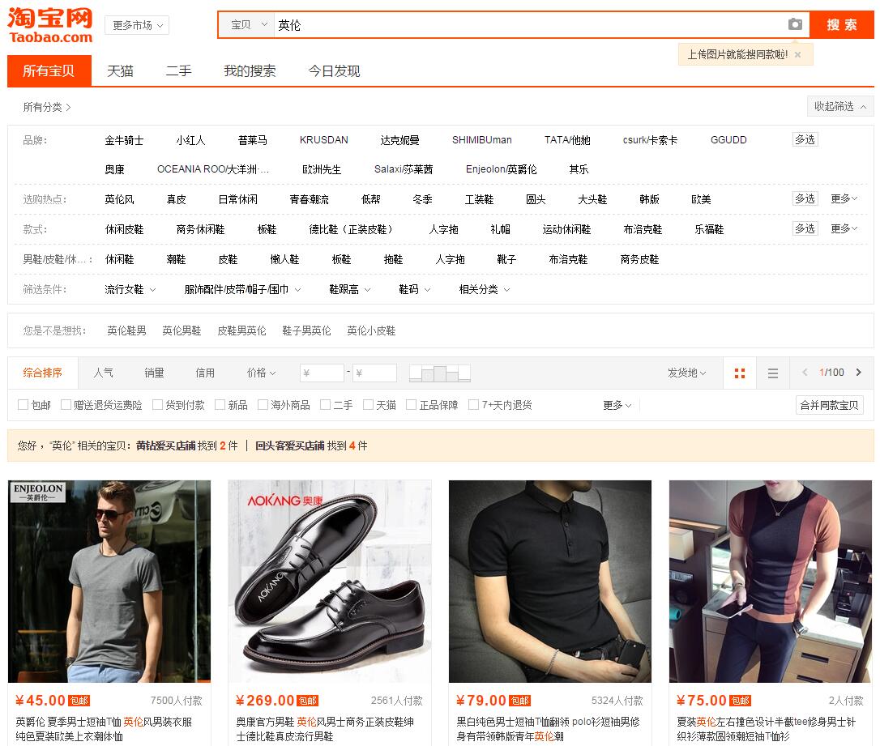
Task: Click the camera icon to search by image
Action: (795, 24)
